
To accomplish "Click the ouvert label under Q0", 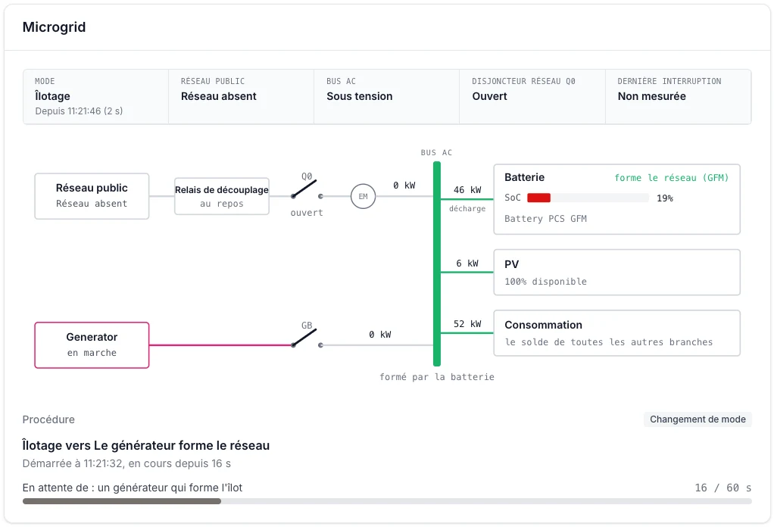I will 307,213.
